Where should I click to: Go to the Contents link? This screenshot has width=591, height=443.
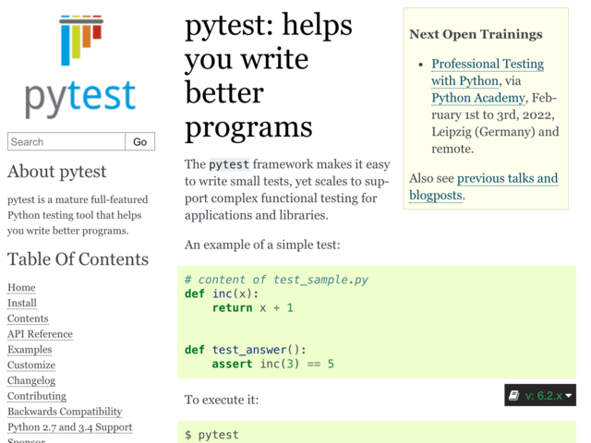tap(28, 318)
